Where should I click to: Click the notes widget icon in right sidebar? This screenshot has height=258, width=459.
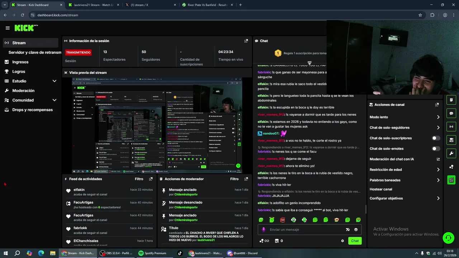click(x=451, y=100)
